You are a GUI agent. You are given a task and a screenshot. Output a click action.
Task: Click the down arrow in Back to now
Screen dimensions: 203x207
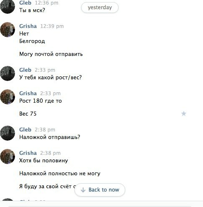(x=83, y=190)
